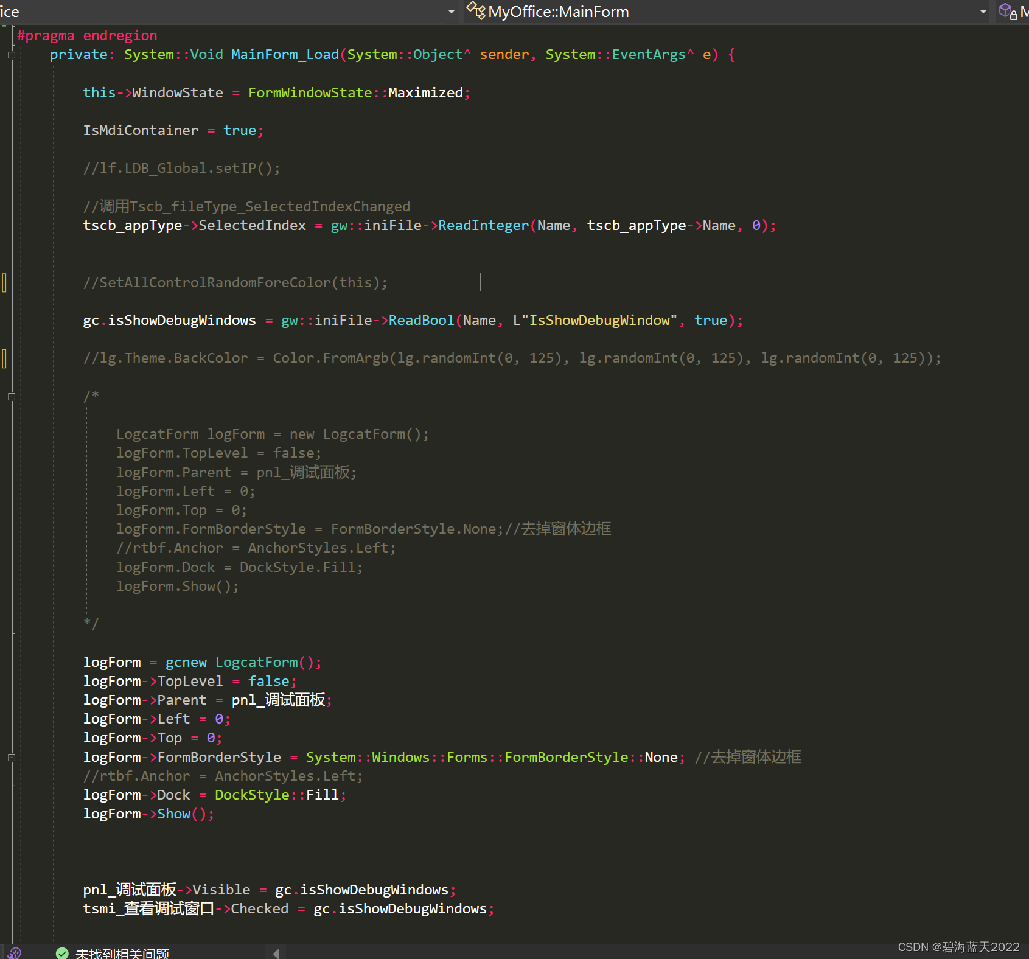This screenshot has width=1029, height=959.
Task: Collapse the MainForm_Load function fold box
Action: pyautogui.click(x=11, y=55)
